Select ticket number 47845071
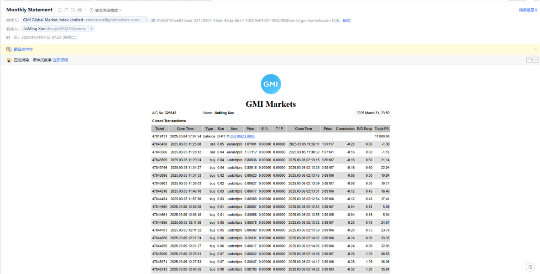Viewport: 540px width, 274px height. 159,262
